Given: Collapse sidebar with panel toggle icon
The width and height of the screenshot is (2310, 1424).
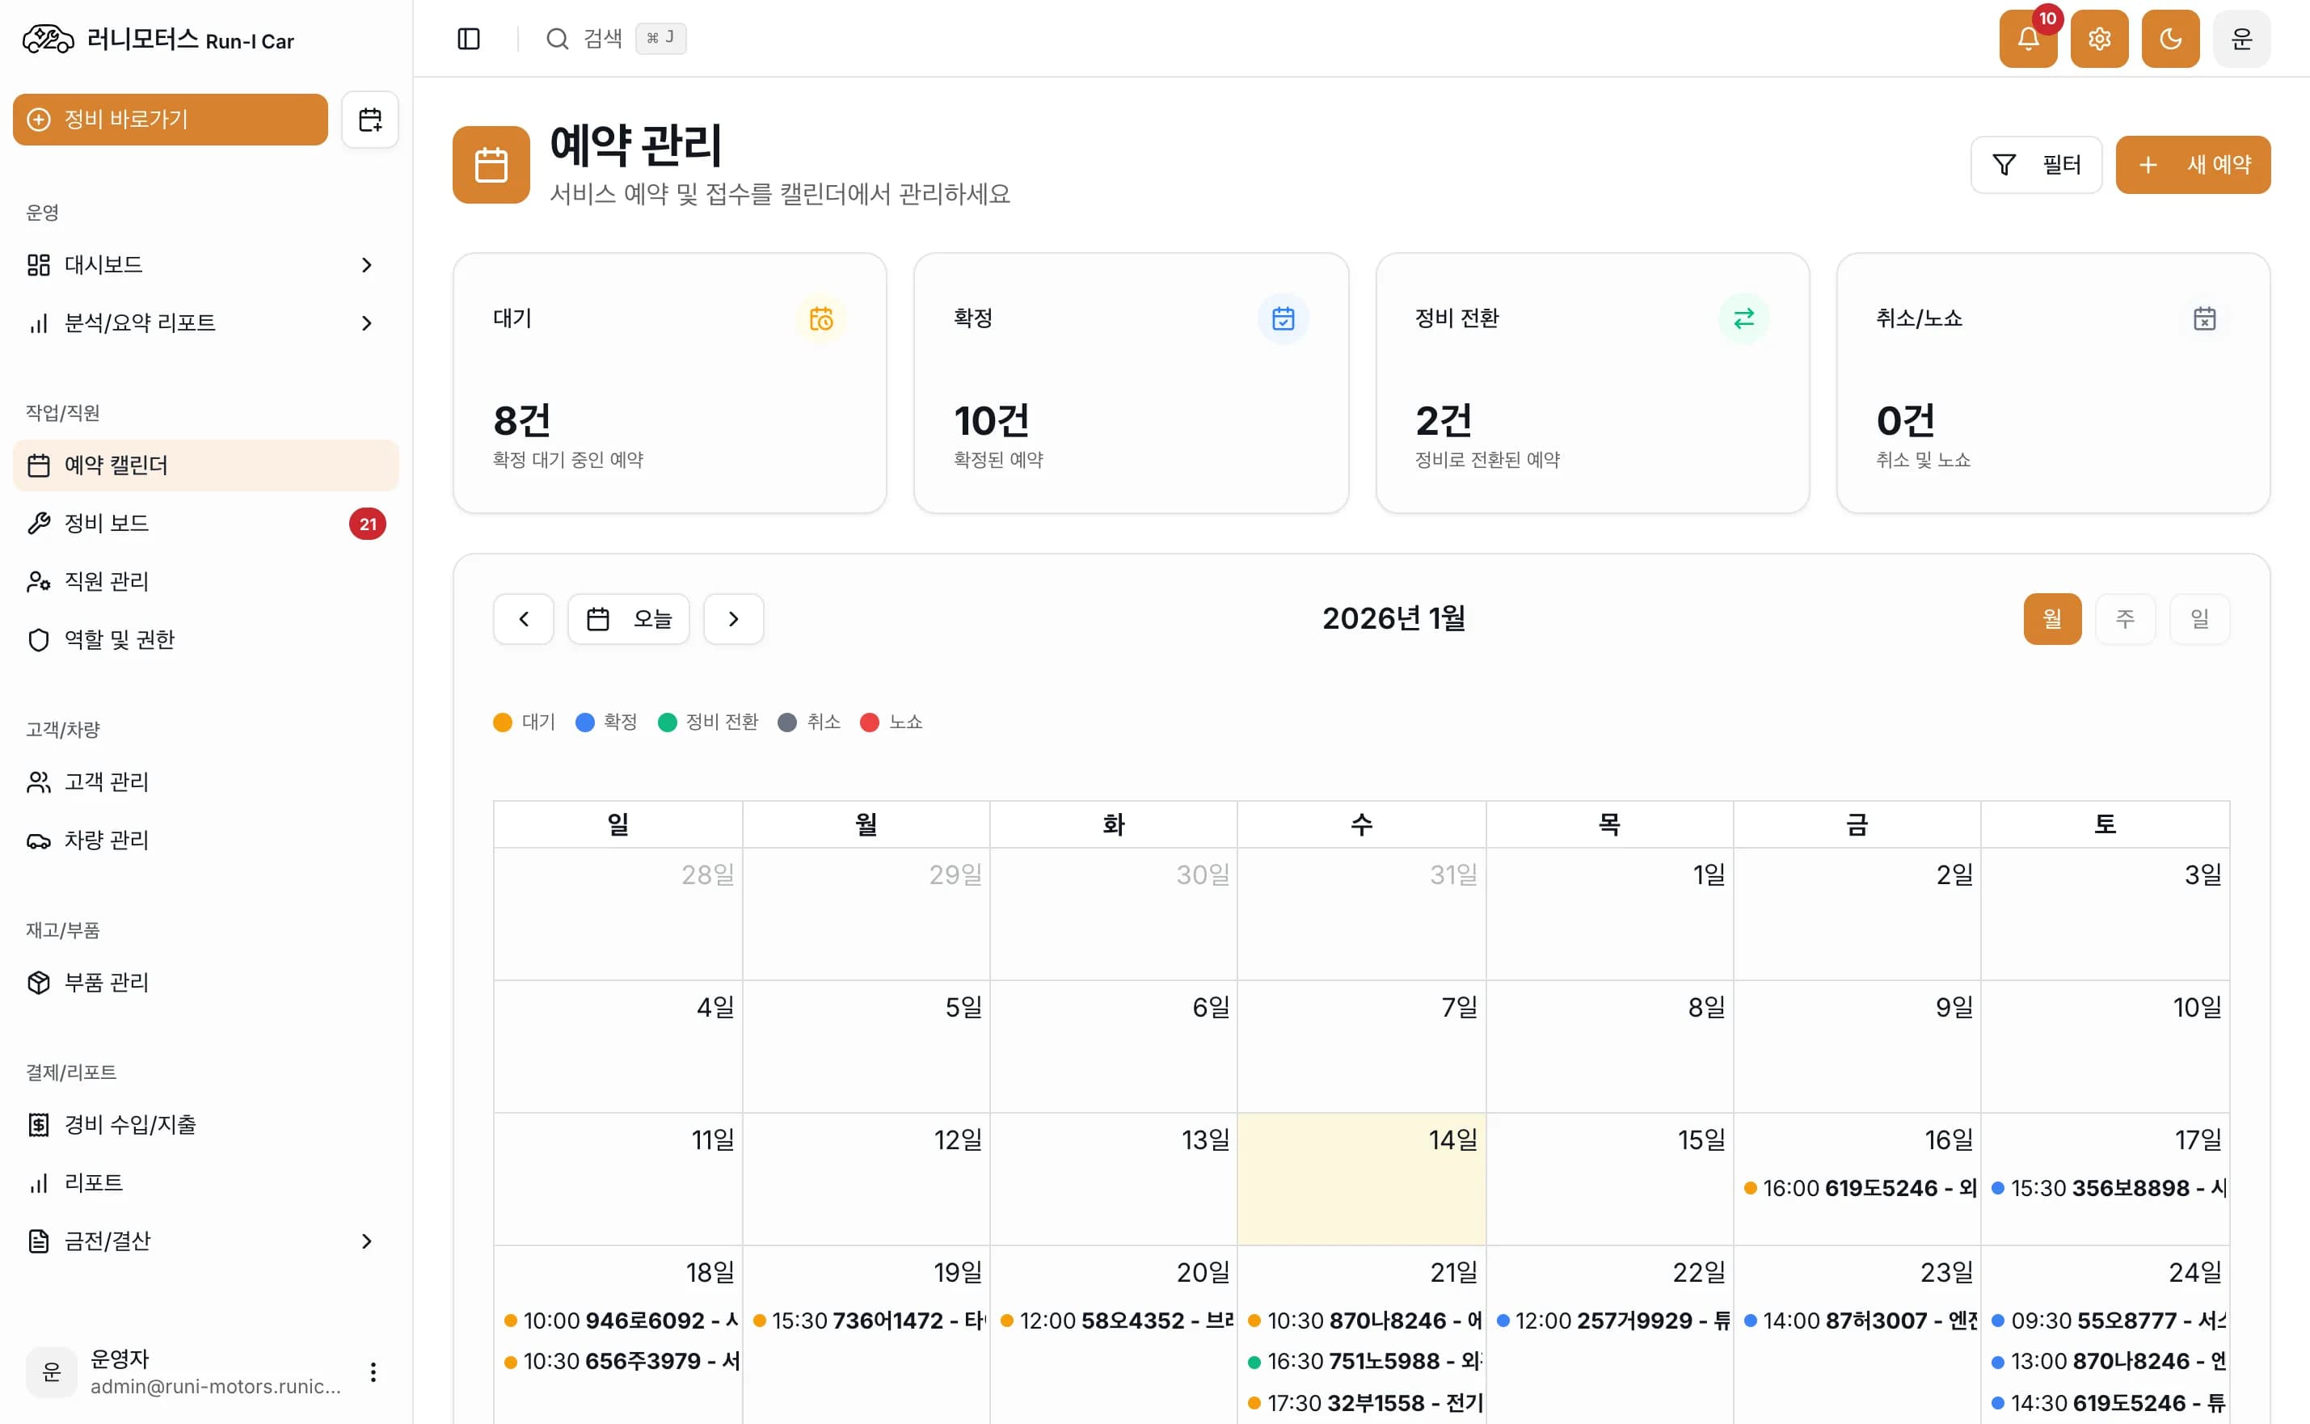Looking at the screenshot, I should click(468, 39).
